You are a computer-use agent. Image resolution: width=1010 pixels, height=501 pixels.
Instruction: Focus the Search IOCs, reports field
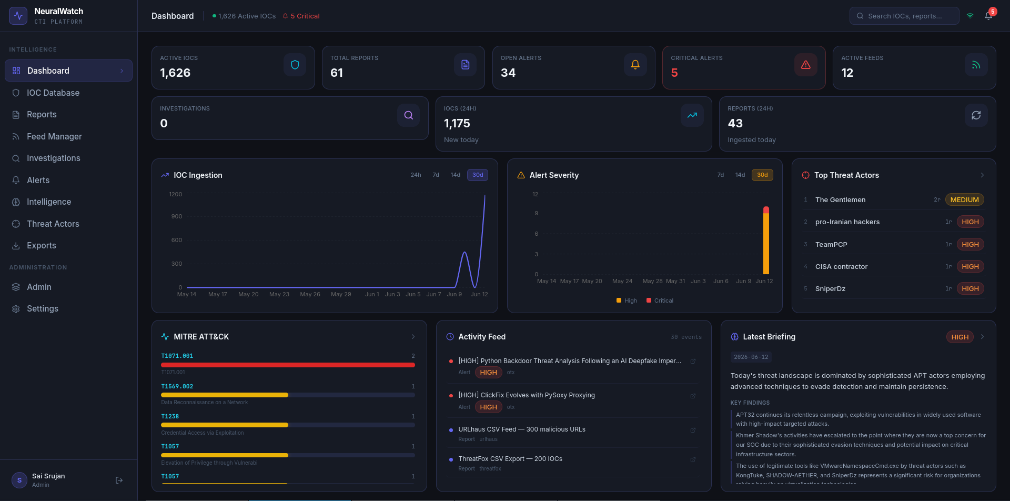tap(904, 16)
